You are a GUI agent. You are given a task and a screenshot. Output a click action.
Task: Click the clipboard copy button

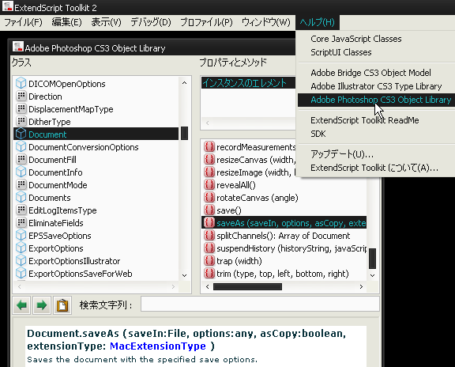62,305
